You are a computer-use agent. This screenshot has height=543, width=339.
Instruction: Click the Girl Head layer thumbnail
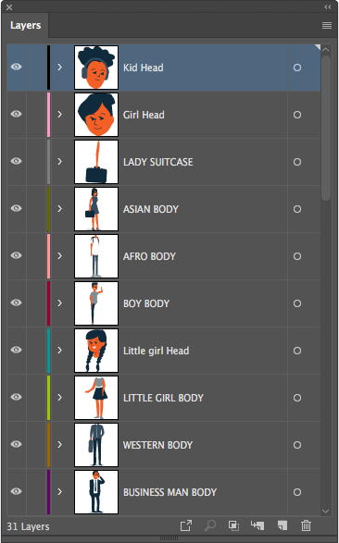coord(96,115)
